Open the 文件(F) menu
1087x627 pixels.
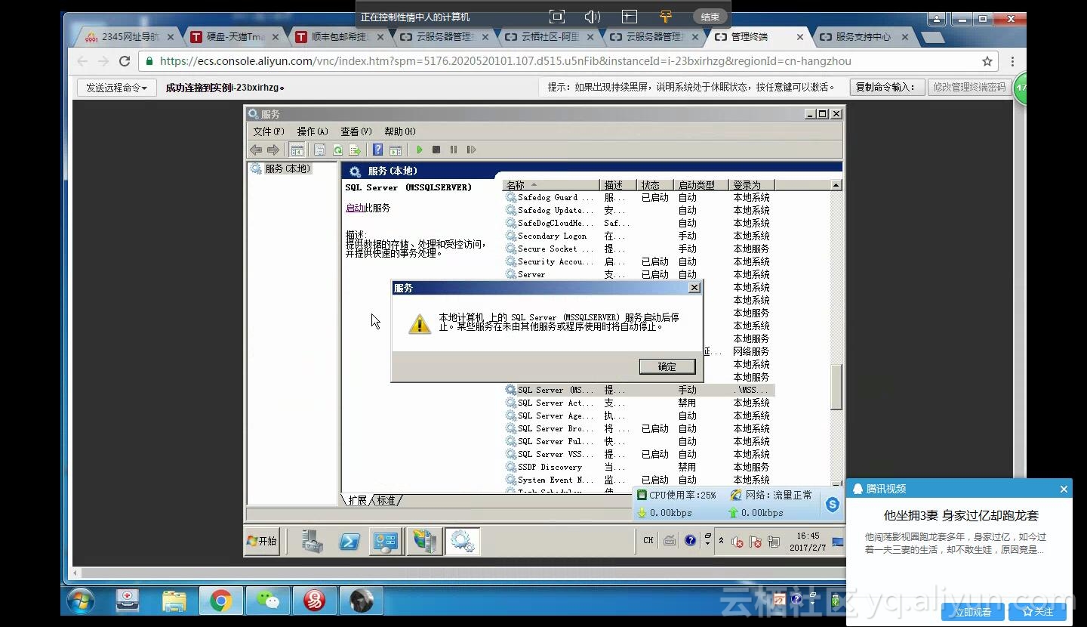(268, 131)
